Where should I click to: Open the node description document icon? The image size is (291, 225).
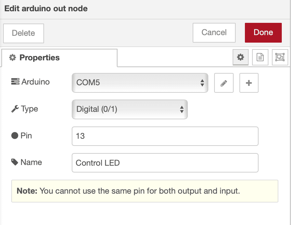point(260,57)
